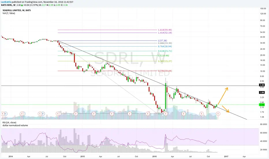Viewport: 269px width, 159px height.
Task: Click the 20.0000 RSI axis label
Action: [264, 150]
